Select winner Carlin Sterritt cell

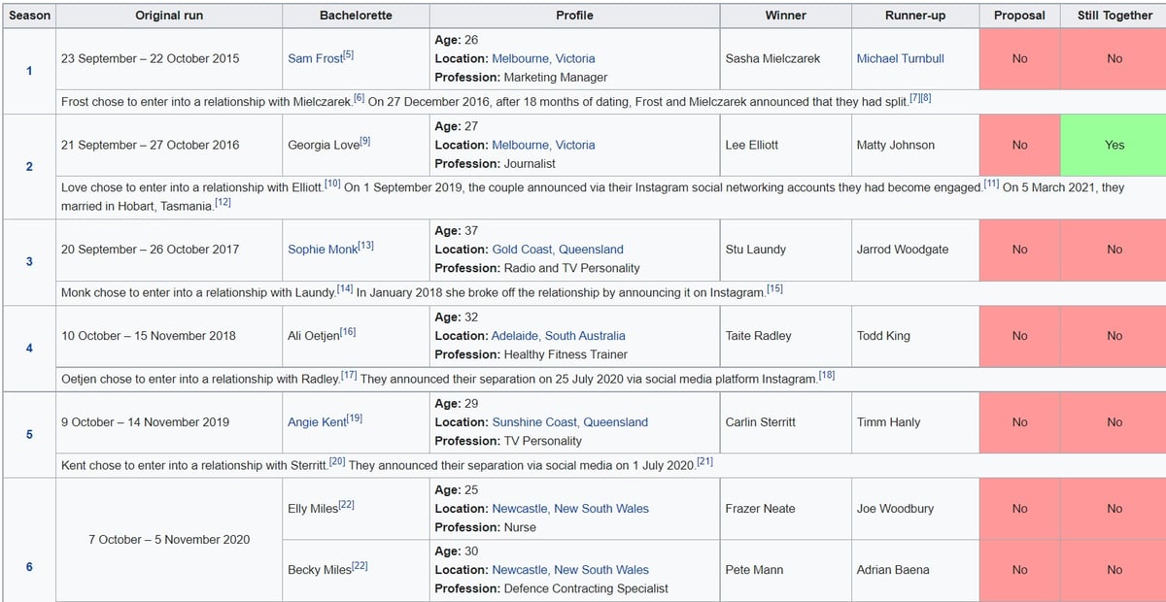[x=785, y=422]
